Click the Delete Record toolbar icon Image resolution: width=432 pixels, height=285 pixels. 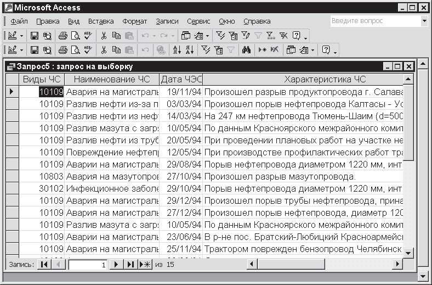tap(275, 50)
